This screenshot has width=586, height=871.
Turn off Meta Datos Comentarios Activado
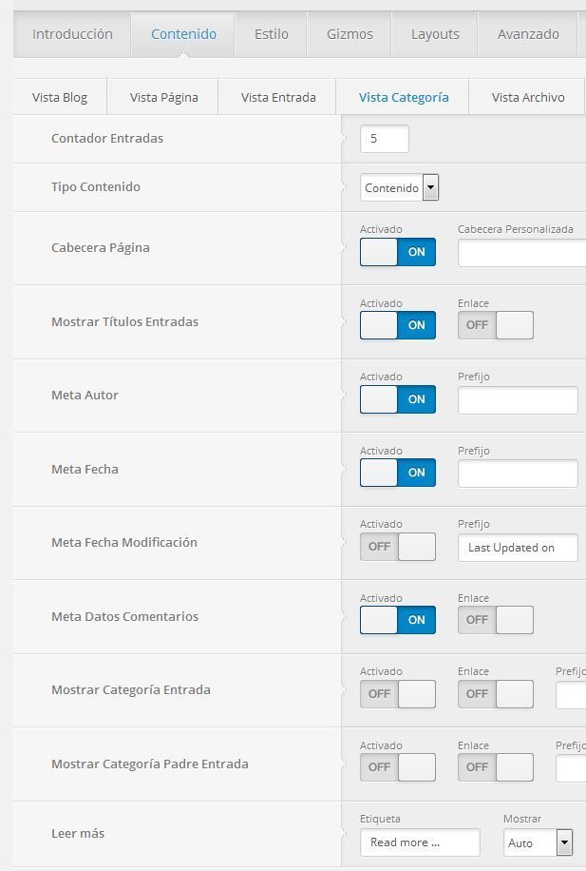coord(397,620)
